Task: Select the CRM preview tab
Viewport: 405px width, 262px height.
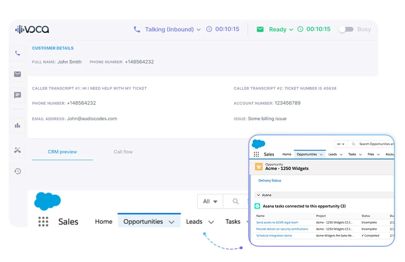Action: click(62, 152)
